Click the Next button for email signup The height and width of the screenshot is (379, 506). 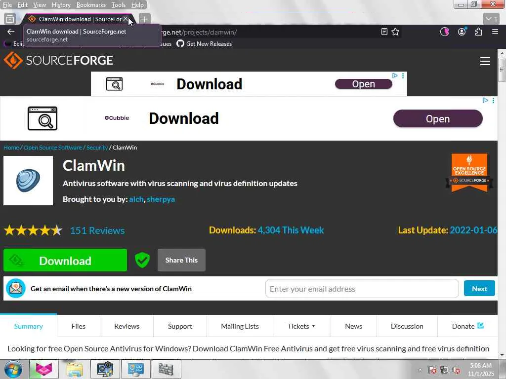click(x=479, y=288)
